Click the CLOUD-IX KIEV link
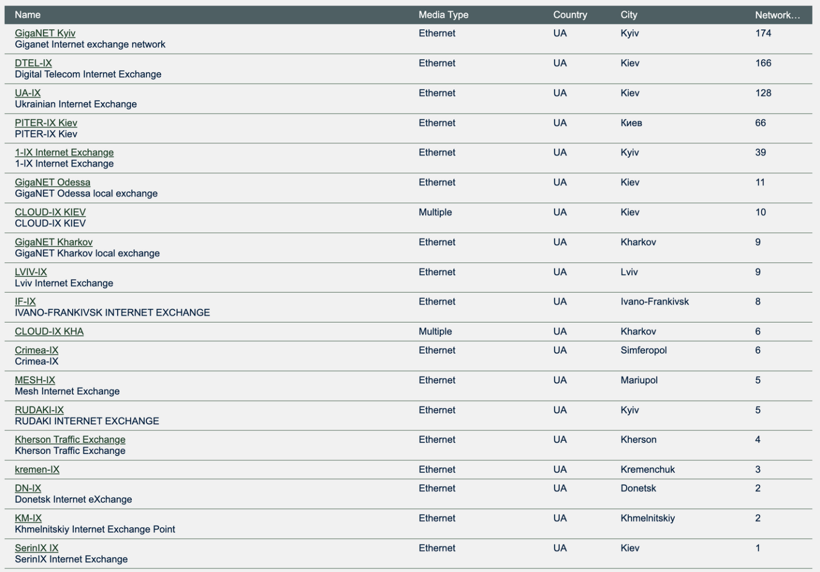The width and height of the screenshot is (820, 572). click(50, 212)
